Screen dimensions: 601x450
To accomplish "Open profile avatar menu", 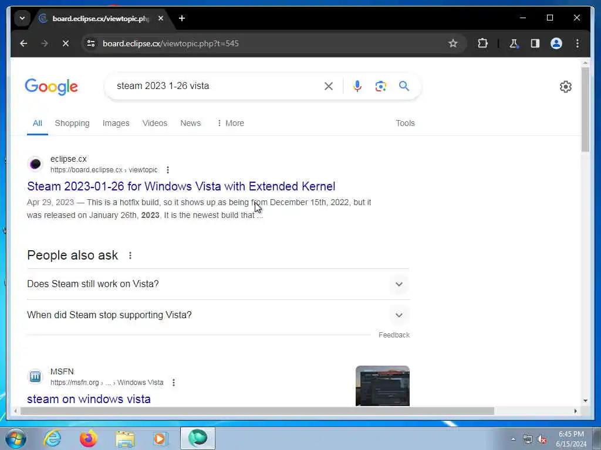I will (556, 43).
